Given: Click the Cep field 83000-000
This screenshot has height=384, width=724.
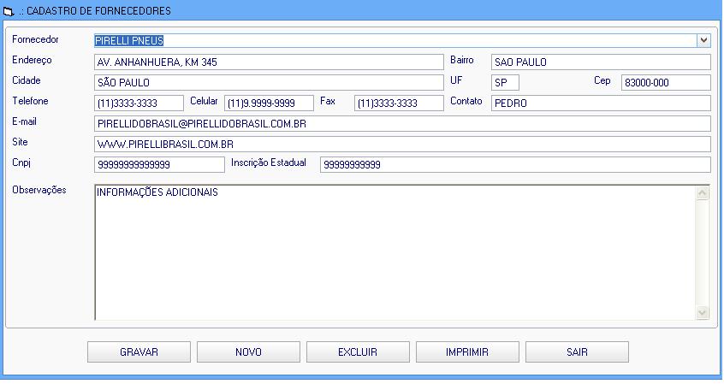Looking at the screenshot, I should 666,83.
